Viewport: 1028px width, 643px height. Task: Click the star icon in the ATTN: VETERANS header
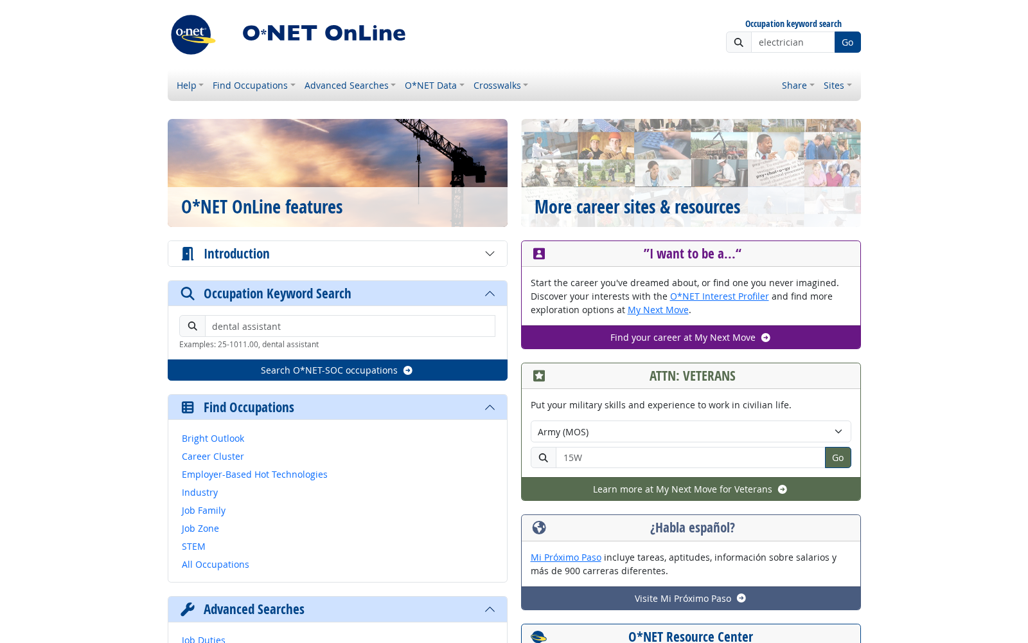(539, 376)
